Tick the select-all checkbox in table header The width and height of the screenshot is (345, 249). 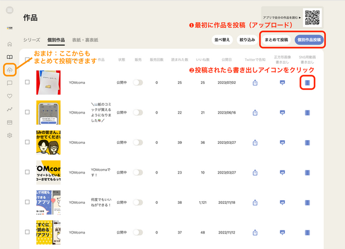(x=27, y=60)
